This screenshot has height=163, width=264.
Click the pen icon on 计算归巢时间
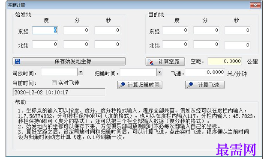(x=122, y=85)
